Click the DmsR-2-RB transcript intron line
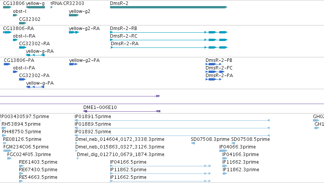This screenshot has width=324, height=183. point(158,32)
